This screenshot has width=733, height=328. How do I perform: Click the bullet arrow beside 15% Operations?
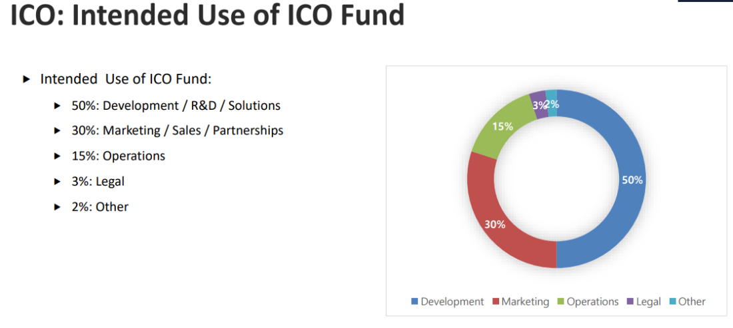click(58, 156)
